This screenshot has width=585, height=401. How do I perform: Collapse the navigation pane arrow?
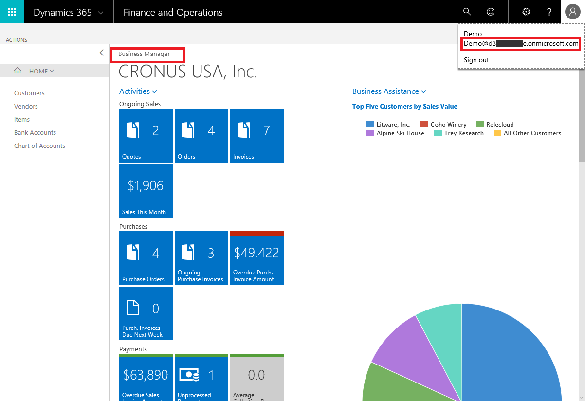tap(101, 53)
